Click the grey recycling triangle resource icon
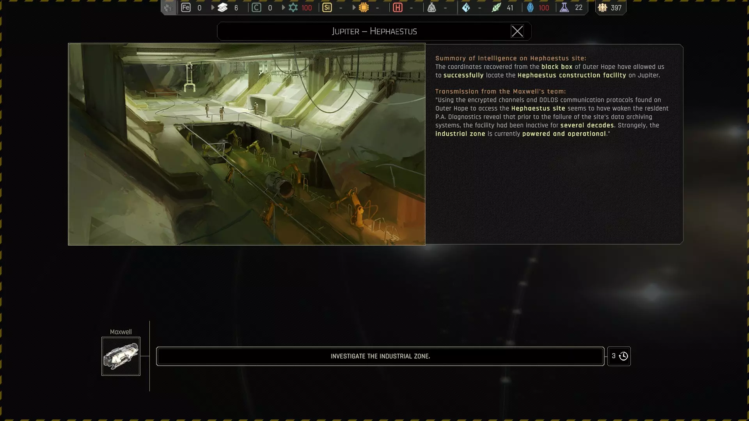This screenshot has width=749, height=421. pos(431,7)
